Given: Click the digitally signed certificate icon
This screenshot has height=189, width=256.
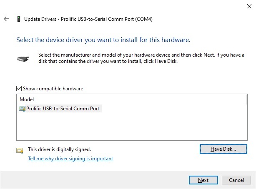Looking at the screenshot, I should coord(20,150).
